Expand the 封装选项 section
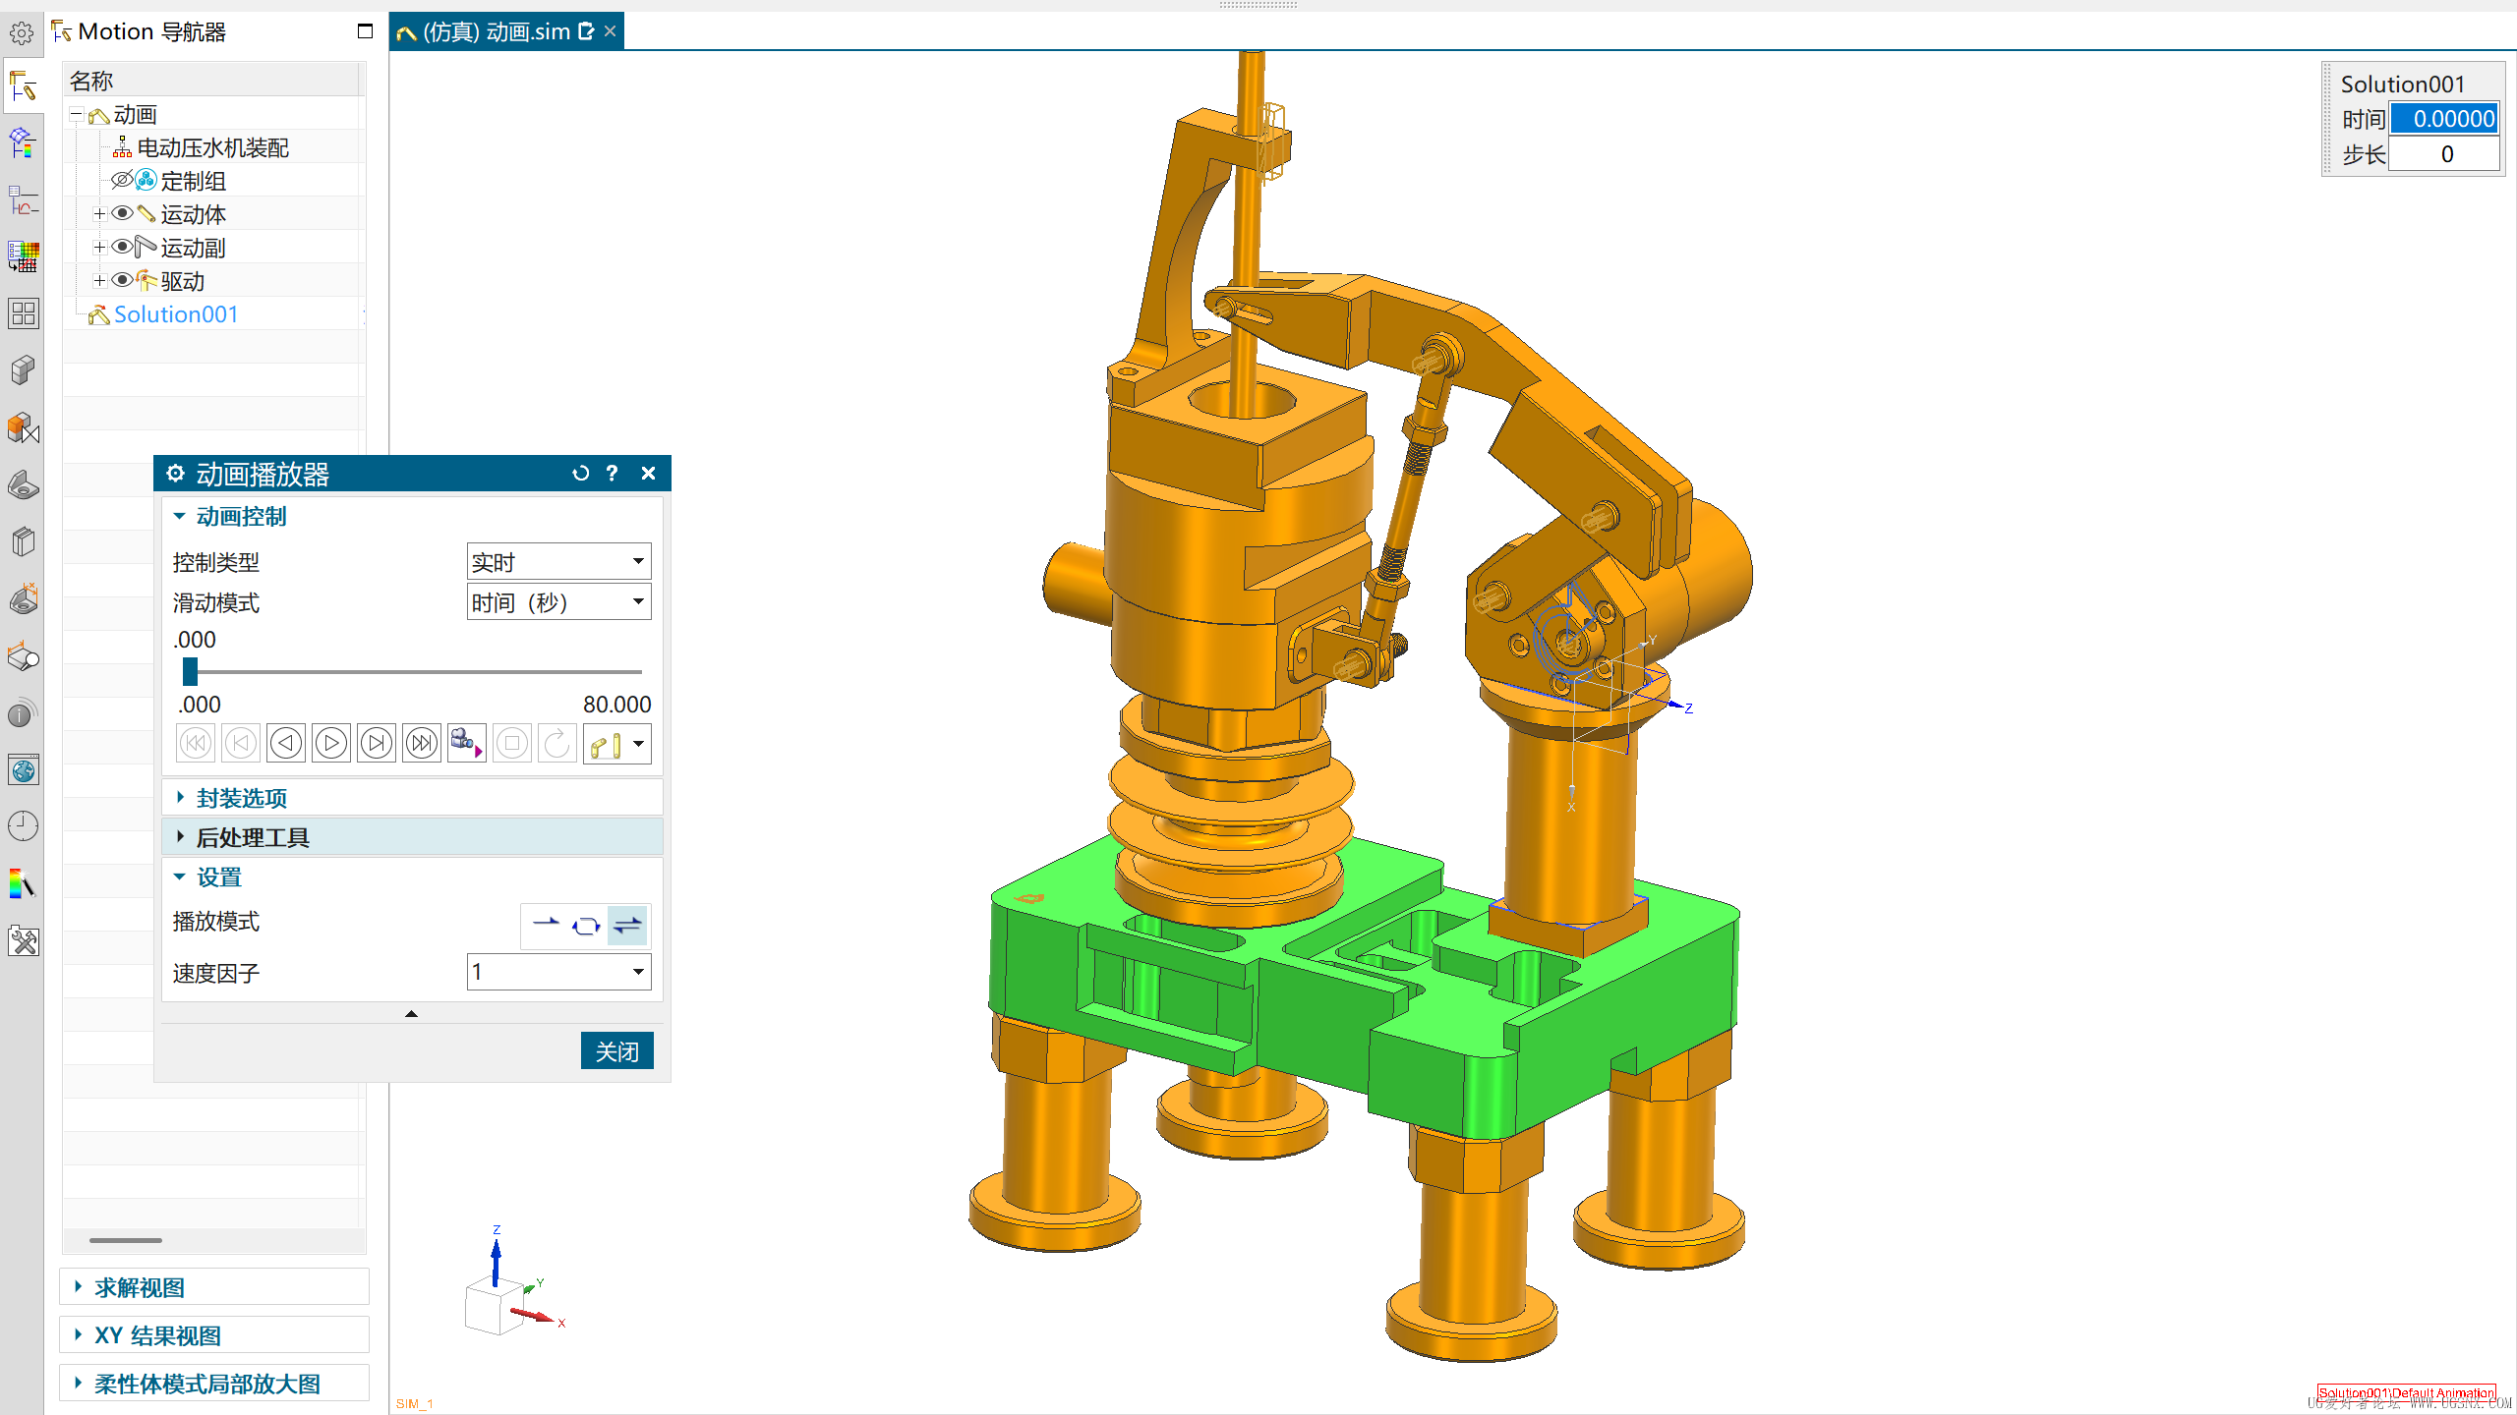 point(242,798)
